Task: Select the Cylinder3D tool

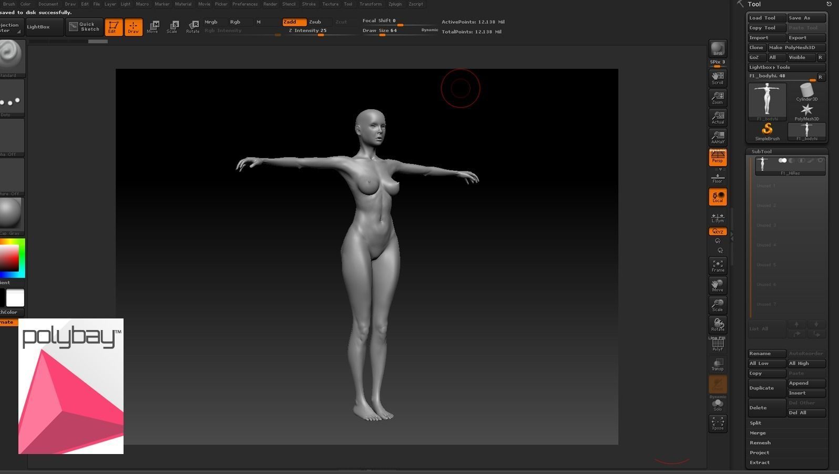Action: tap(806, 92)
